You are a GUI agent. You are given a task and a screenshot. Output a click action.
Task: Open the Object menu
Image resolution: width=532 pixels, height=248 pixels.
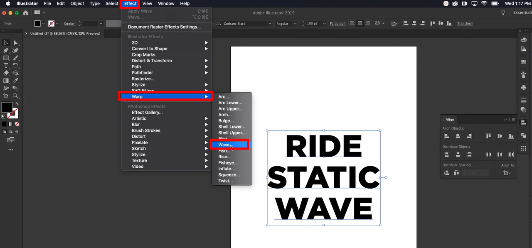(77, 4)
